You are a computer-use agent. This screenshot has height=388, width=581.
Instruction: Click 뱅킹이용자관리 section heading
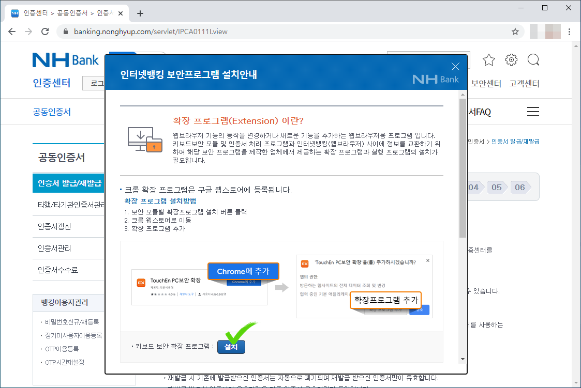(x=65, y=303)
